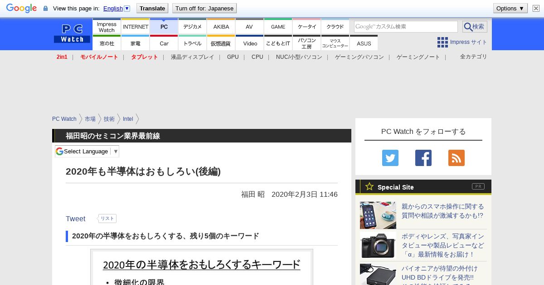Viewport: 544px width, 285px height.
Task: Go to PC Watch breadcrumb
Action: [64, 119]
